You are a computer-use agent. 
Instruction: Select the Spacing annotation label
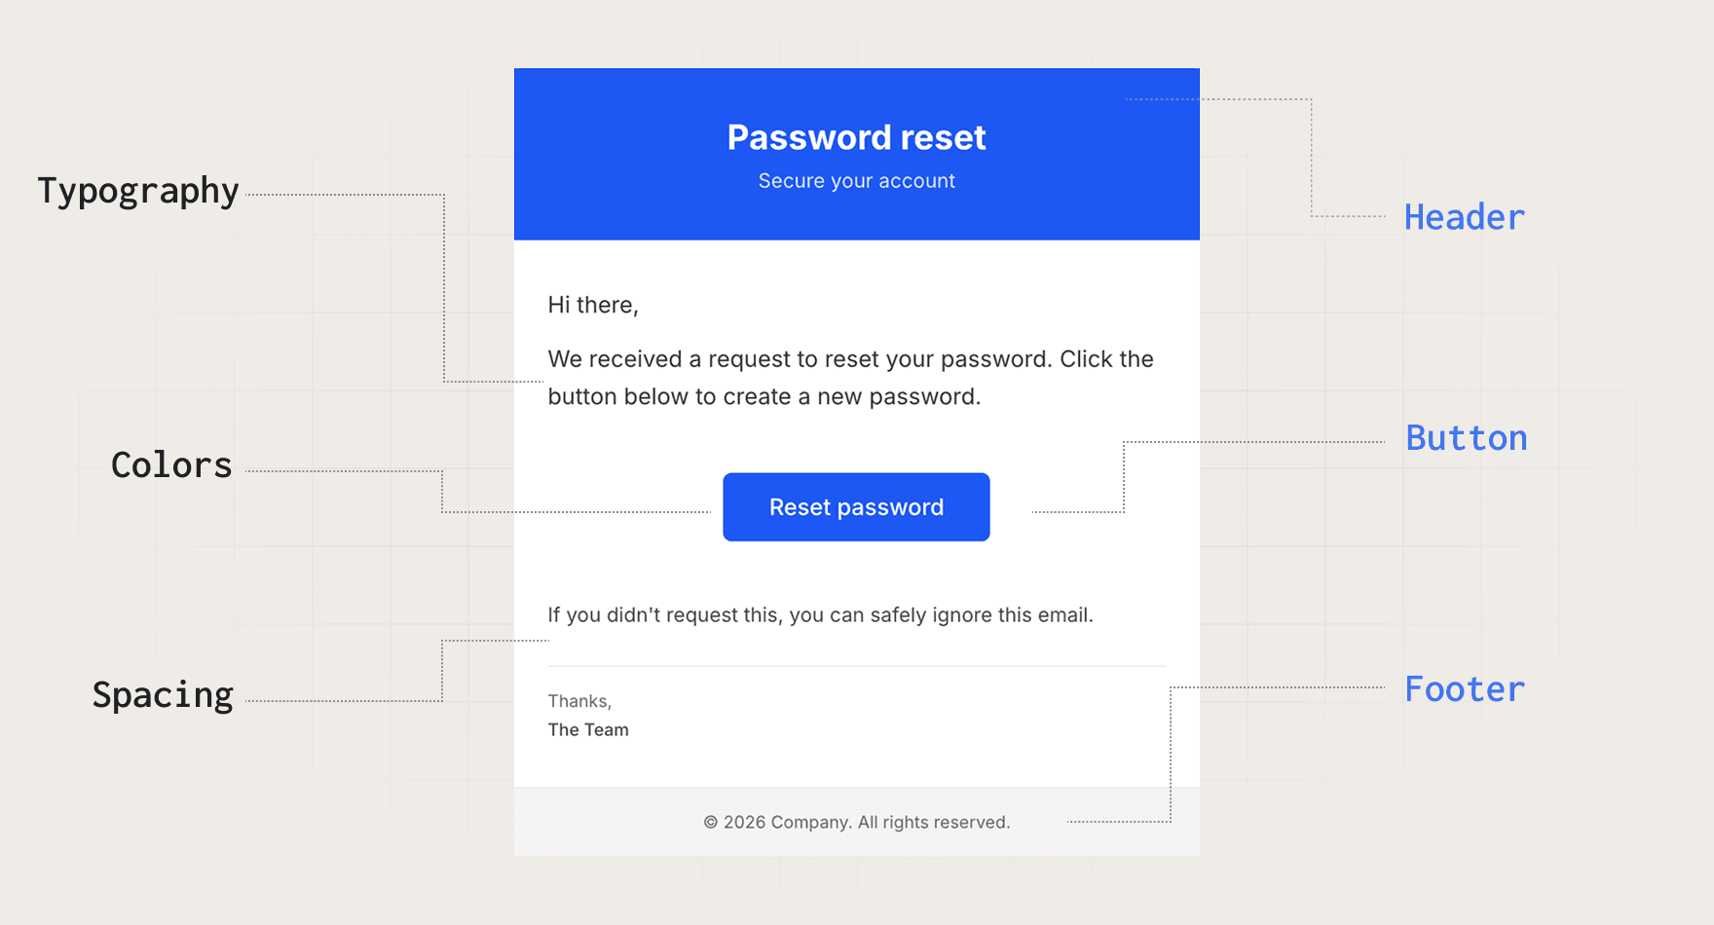(x=163, y=695)
